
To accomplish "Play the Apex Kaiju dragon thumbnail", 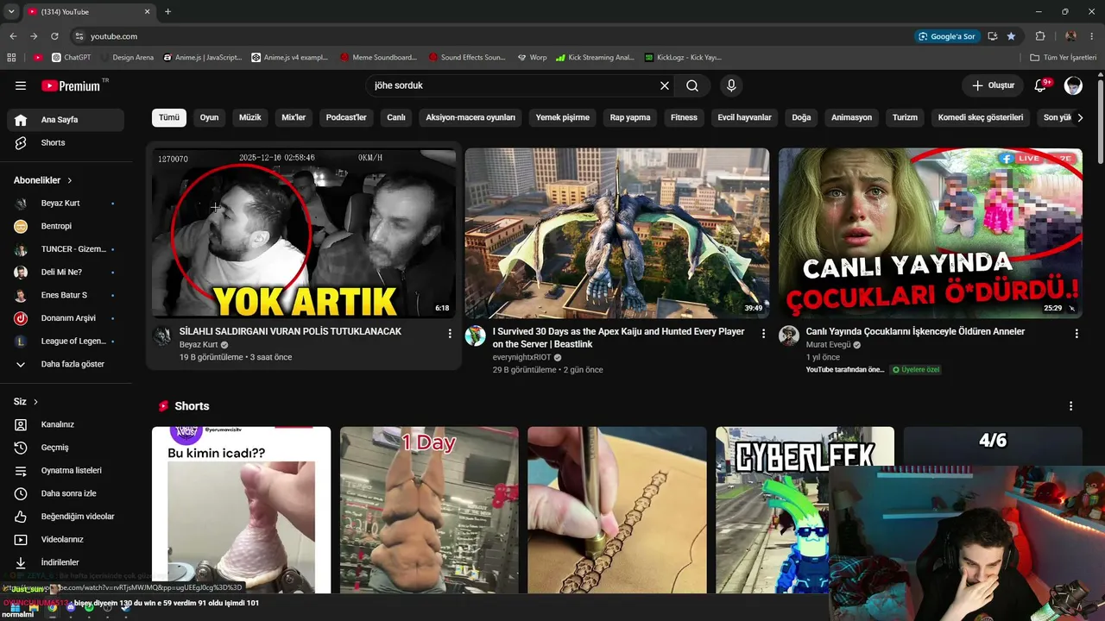I will tap(617, 233).
